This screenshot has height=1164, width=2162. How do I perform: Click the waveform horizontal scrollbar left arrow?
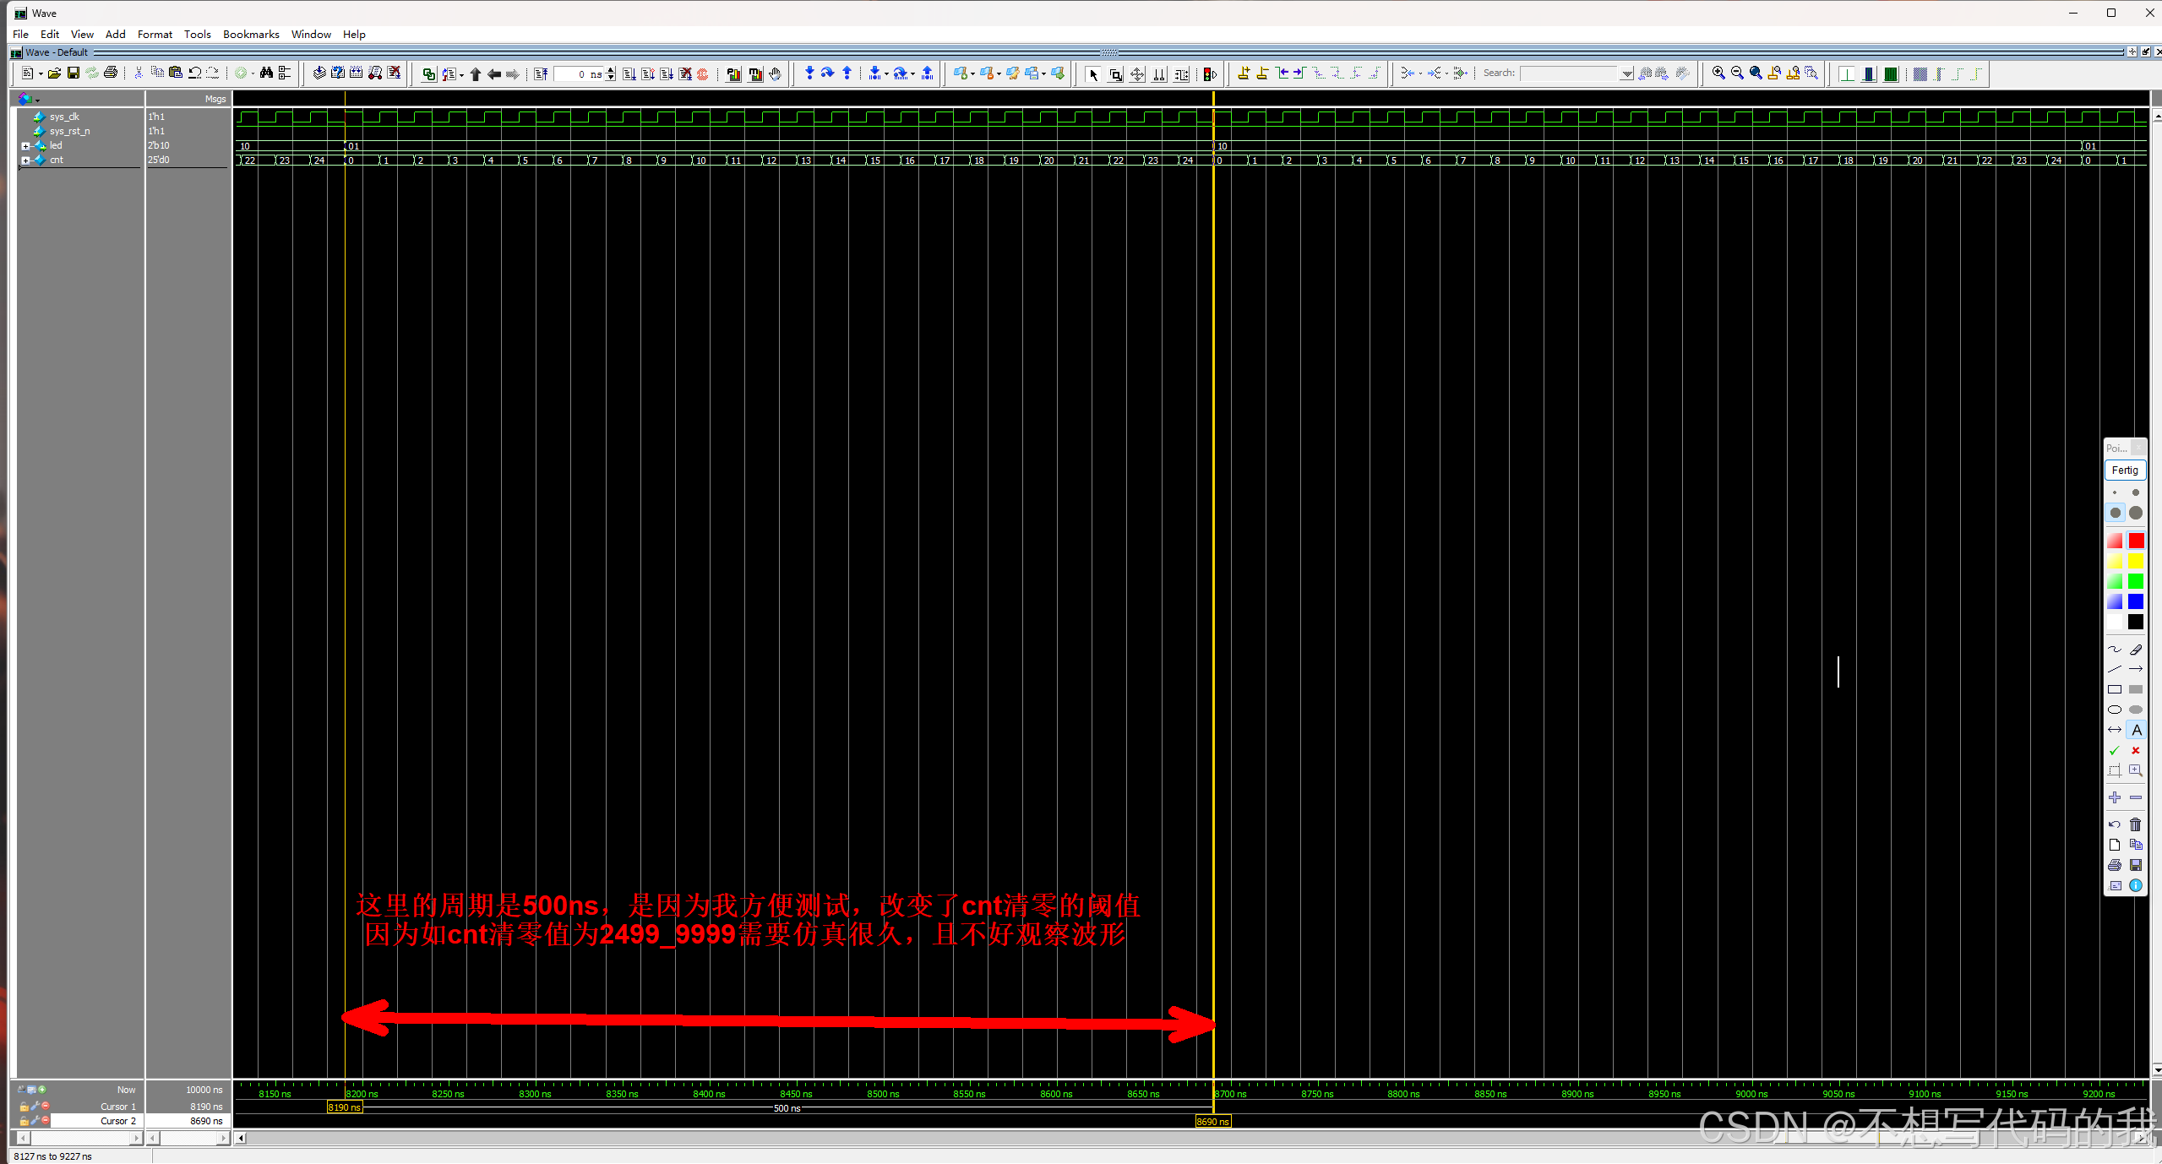click(x=241, y=1138)
